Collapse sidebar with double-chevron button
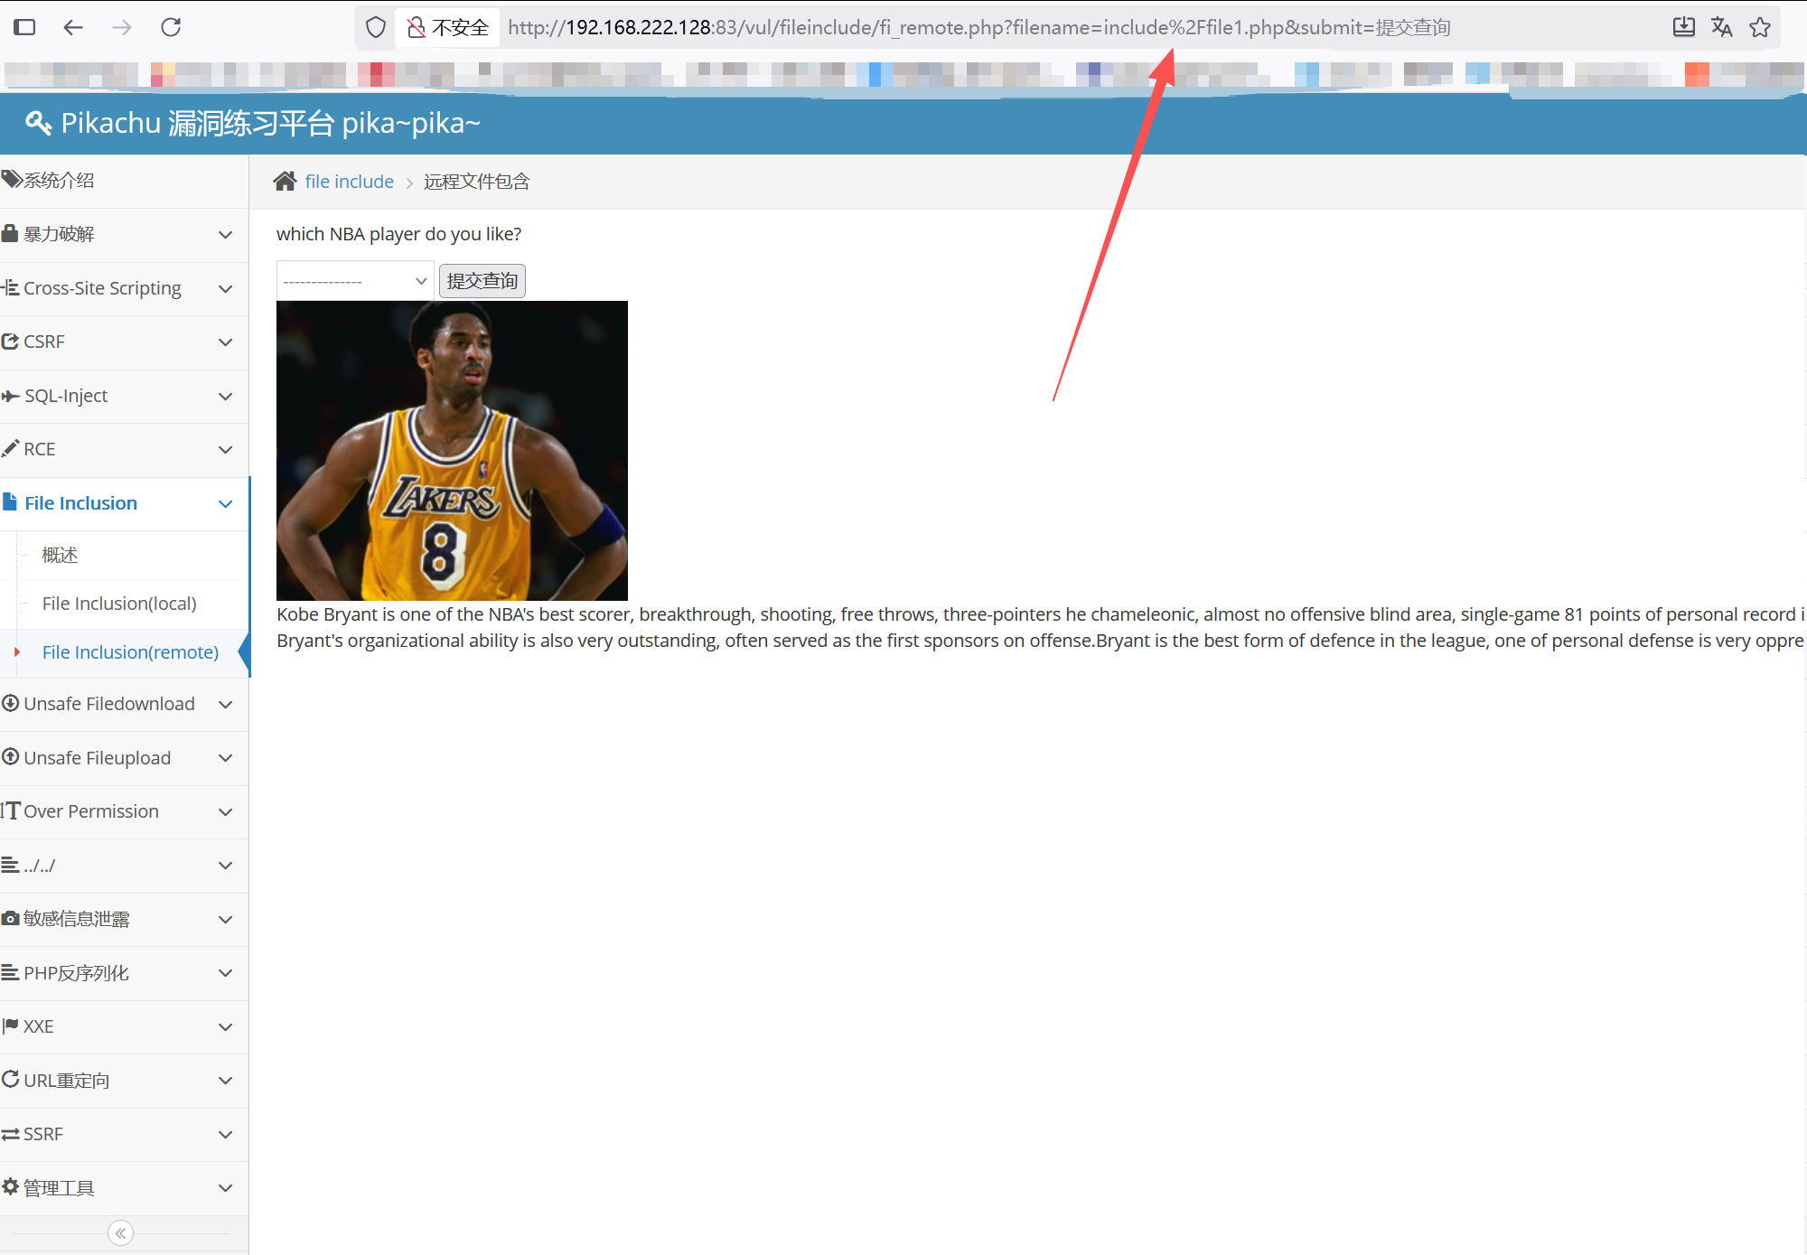Image resolution: width=1807 pixels, height=1255 pixels. [120, 1232]
